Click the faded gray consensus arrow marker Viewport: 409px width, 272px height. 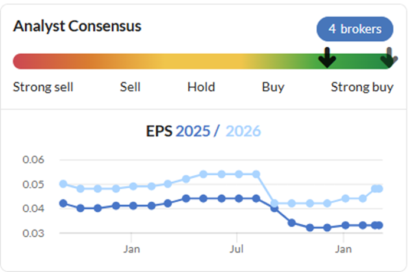[x=388, y=58]
